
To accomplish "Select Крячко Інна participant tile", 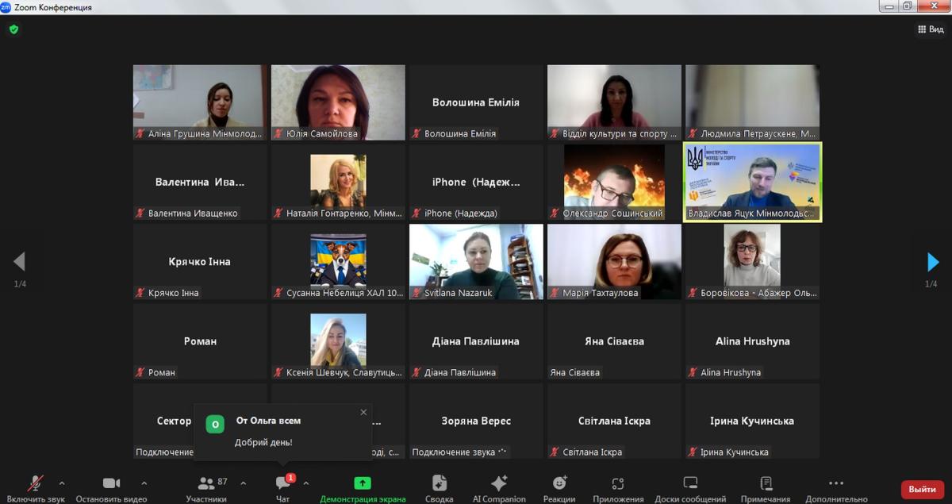I will (x=200, y=261).
